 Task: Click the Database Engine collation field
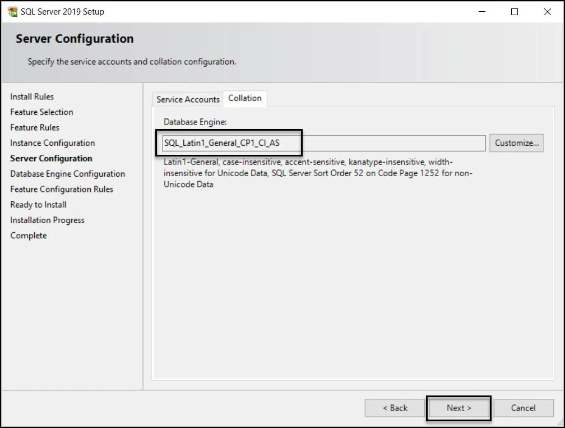[323, 143]
